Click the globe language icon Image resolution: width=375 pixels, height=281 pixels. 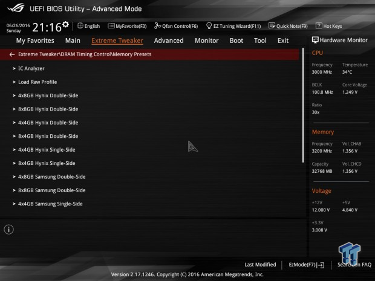80,26
